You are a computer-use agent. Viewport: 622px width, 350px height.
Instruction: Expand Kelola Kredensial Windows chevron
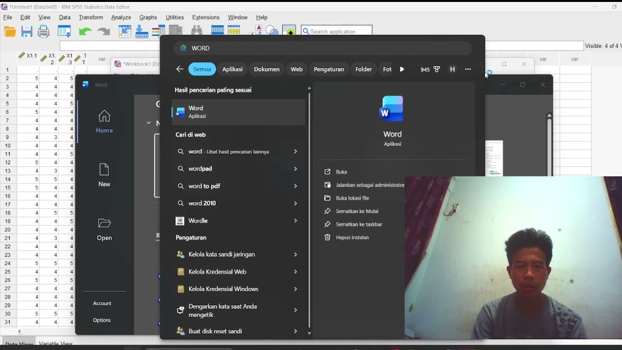point(295,289)
